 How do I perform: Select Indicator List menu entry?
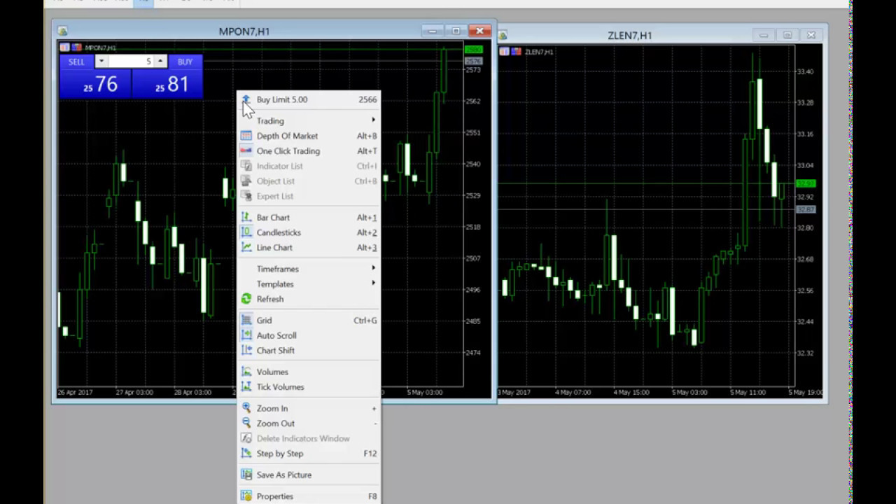[x=309, y=166]
